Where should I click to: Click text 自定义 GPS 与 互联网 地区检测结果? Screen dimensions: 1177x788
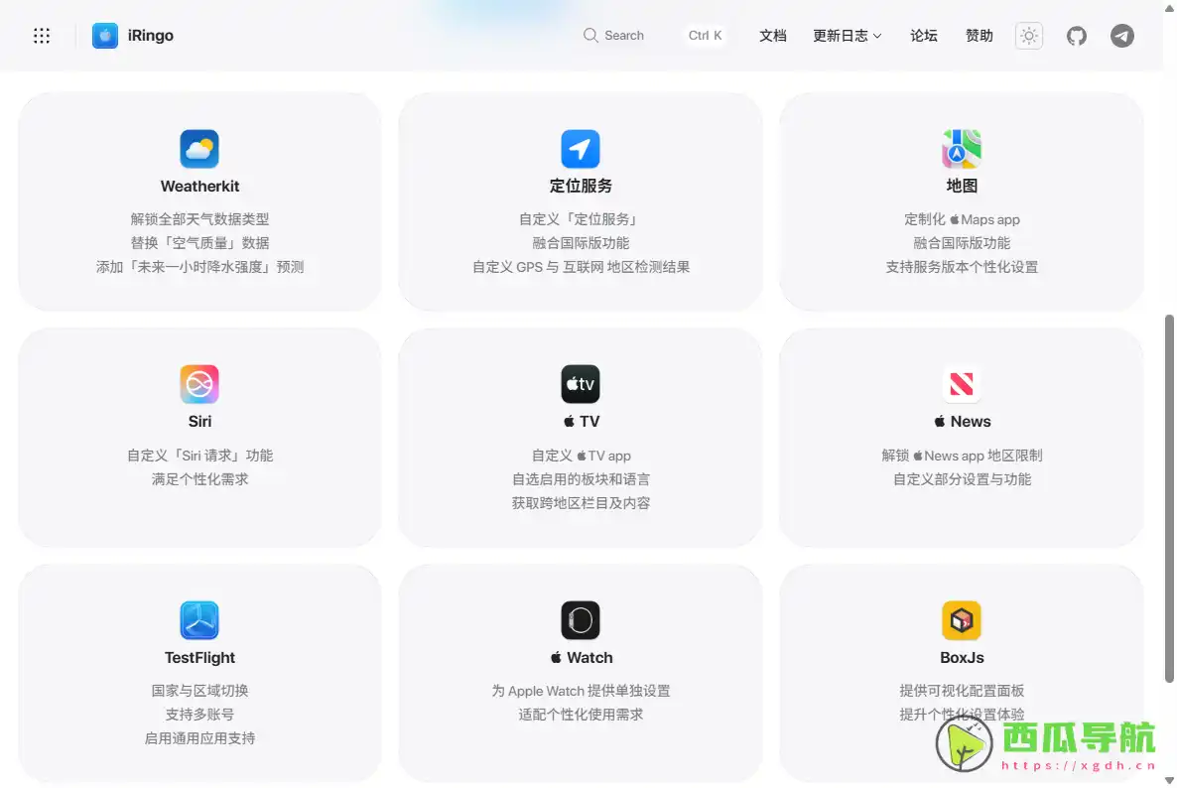click(x=581, y=267)
